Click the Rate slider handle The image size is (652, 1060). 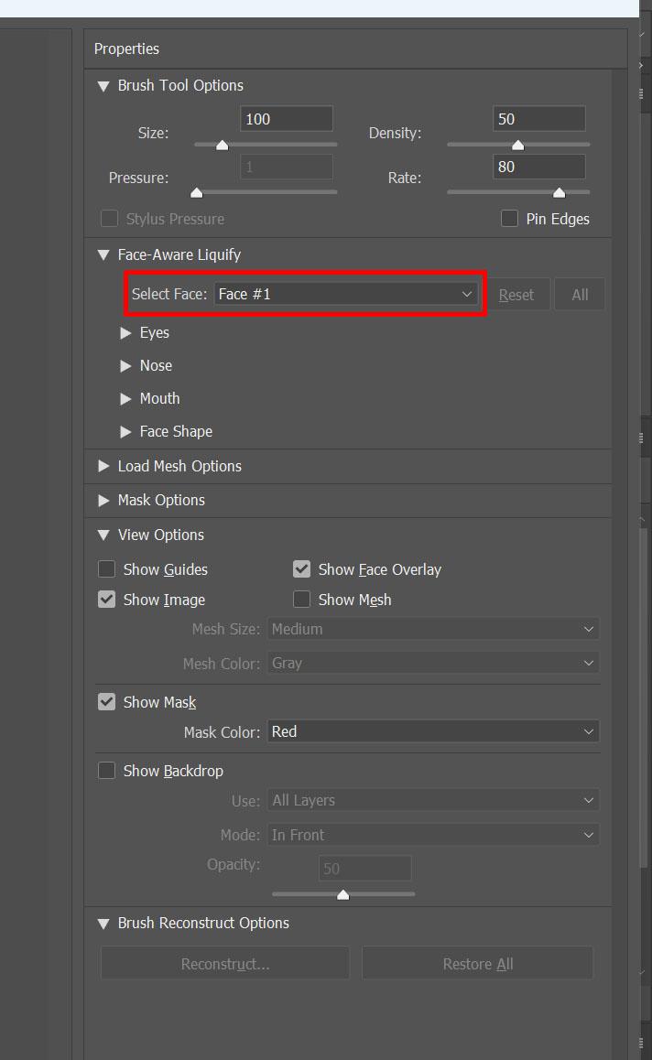click(x=559, y=192)
